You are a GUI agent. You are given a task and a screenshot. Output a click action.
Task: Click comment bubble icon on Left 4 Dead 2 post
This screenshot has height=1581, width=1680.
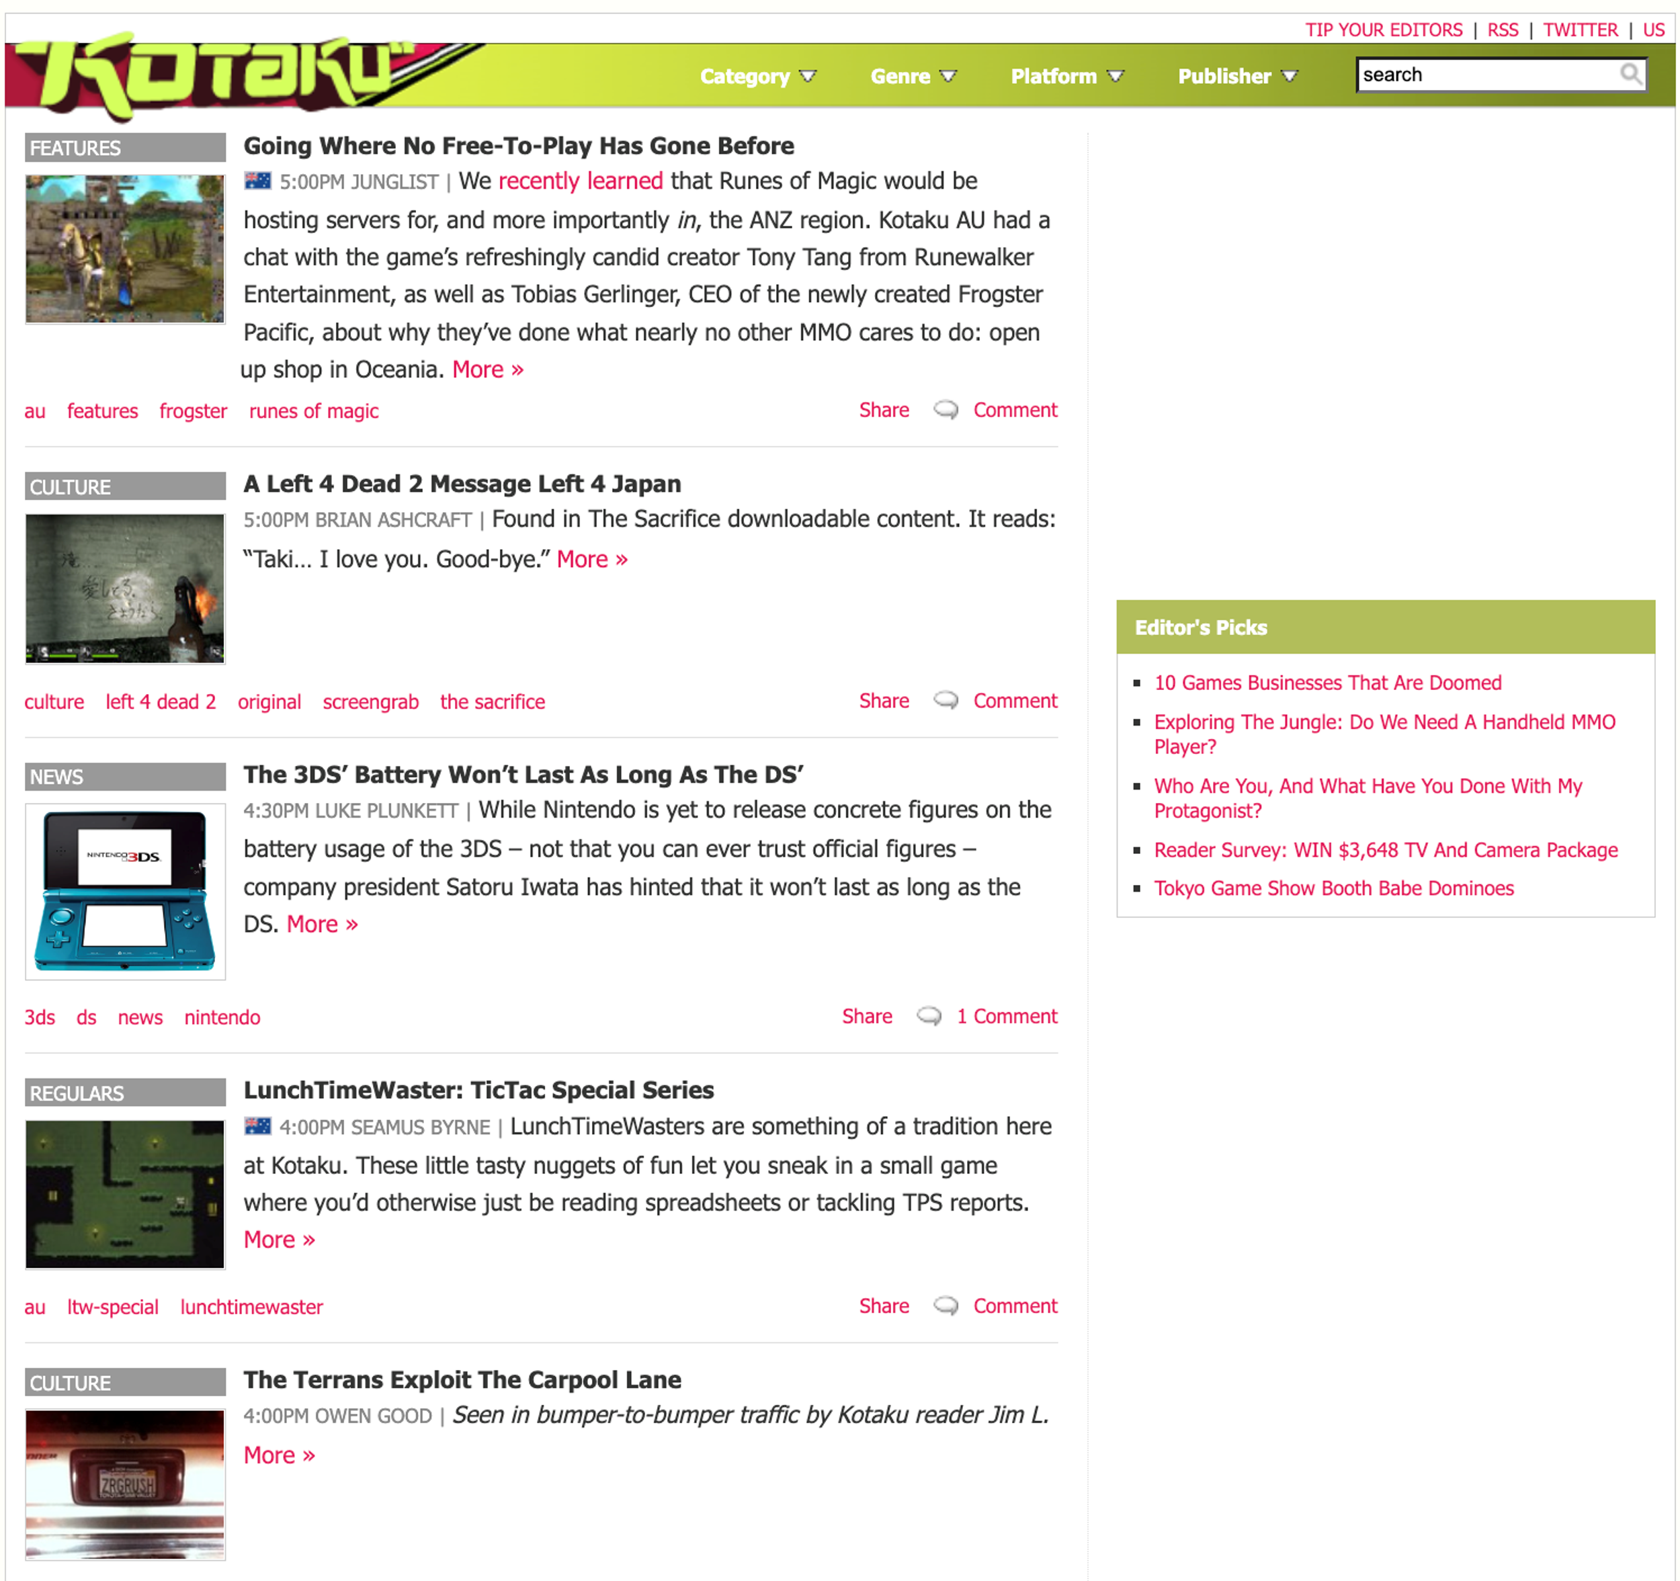946,701
